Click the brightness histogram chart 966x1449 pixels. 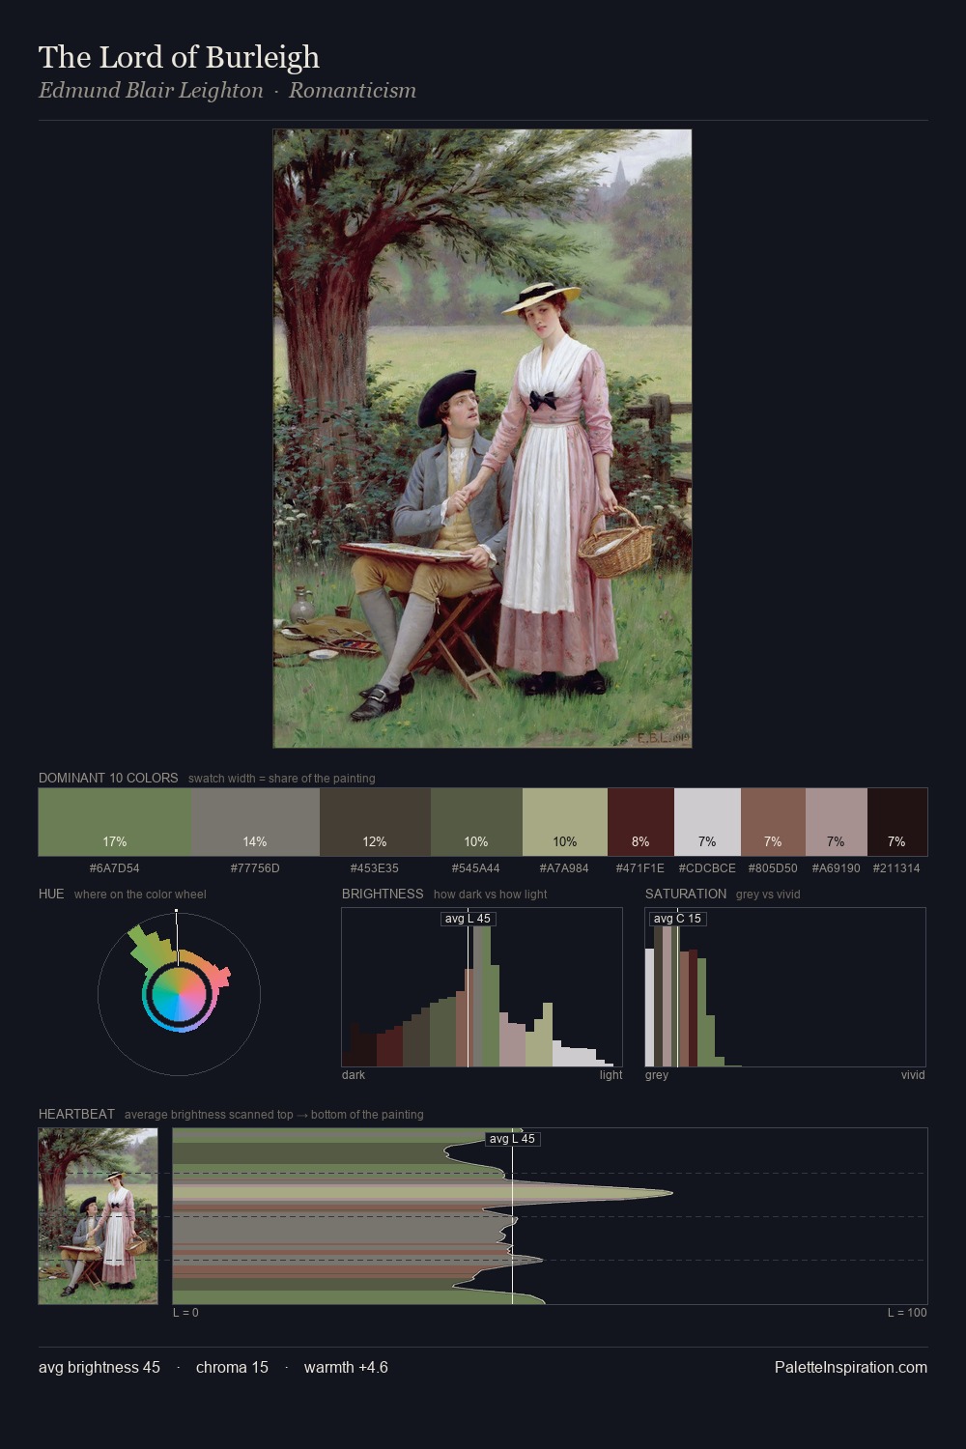point(482,987)
